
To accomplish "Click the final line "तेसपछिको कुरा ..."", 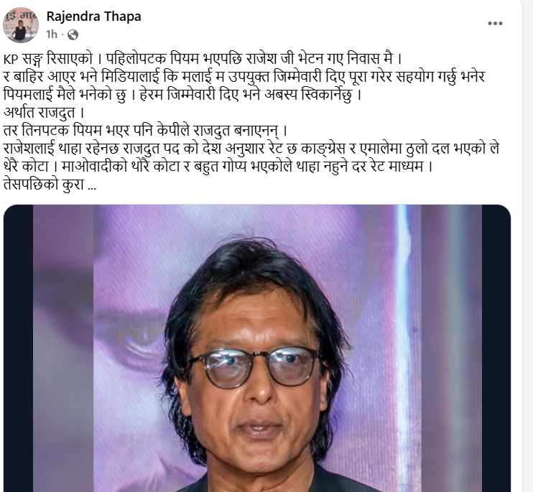I will click(50, 185).
